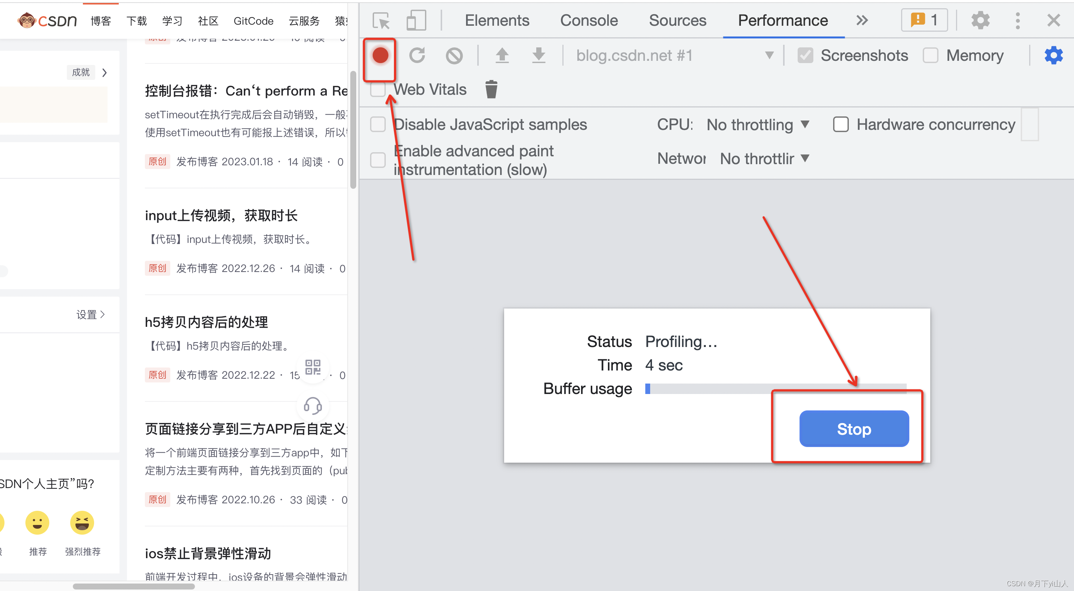The width and height of the screenshot is (1074, 591).
Task: Switch to the Elements tab
Action: click(x=498, y=21)
